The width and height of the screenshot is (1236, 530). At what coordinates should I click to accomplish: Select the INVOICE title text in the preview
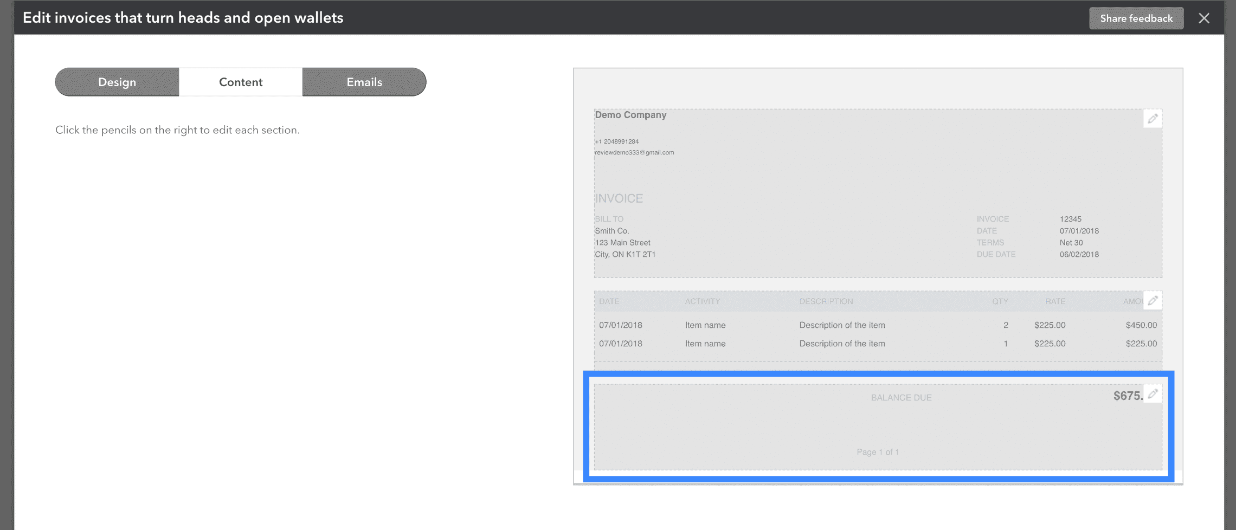tap(619, 198)
